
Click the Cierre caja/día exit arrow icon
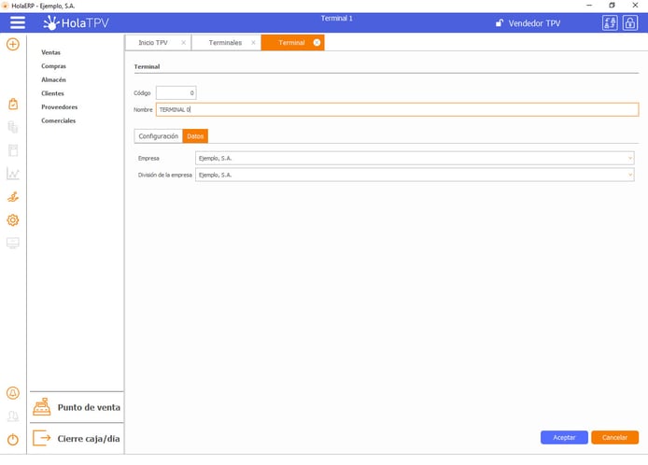pos(42,438)
